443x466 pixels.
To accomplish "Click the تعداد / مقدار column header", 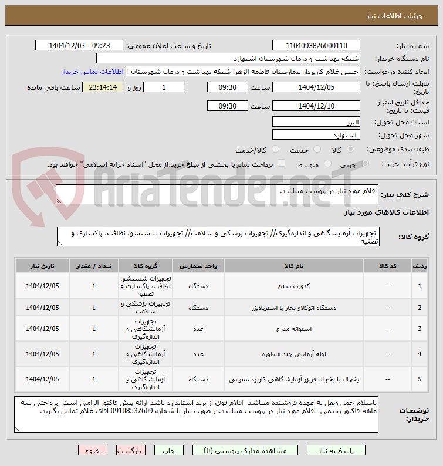I will point(94,266).
